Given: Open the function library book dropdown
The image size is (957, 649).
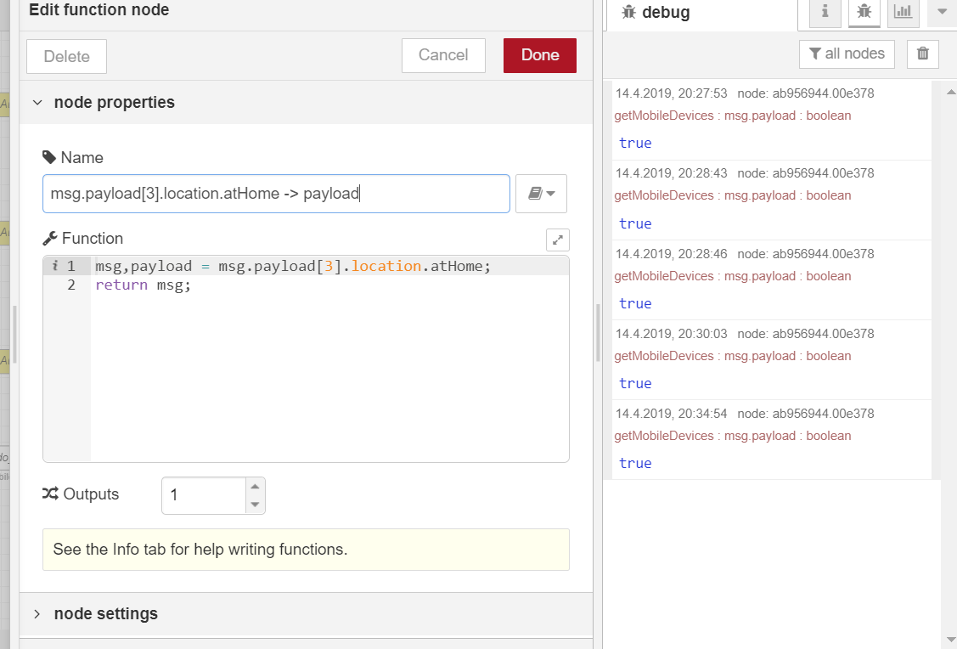Looking at the screenshot, I should pyautogui.click(x=541, y=194).
